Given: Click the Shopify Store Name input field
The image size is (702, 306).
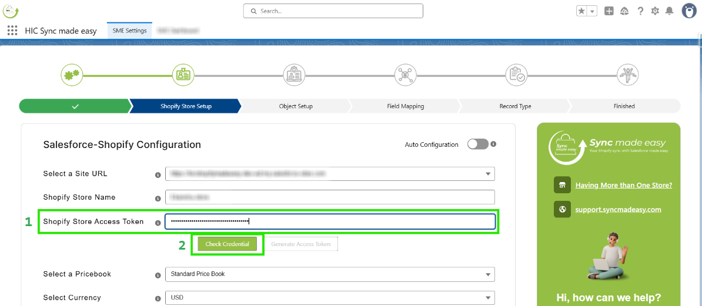Looking at the screenshot, I should (x=330, y=197).
